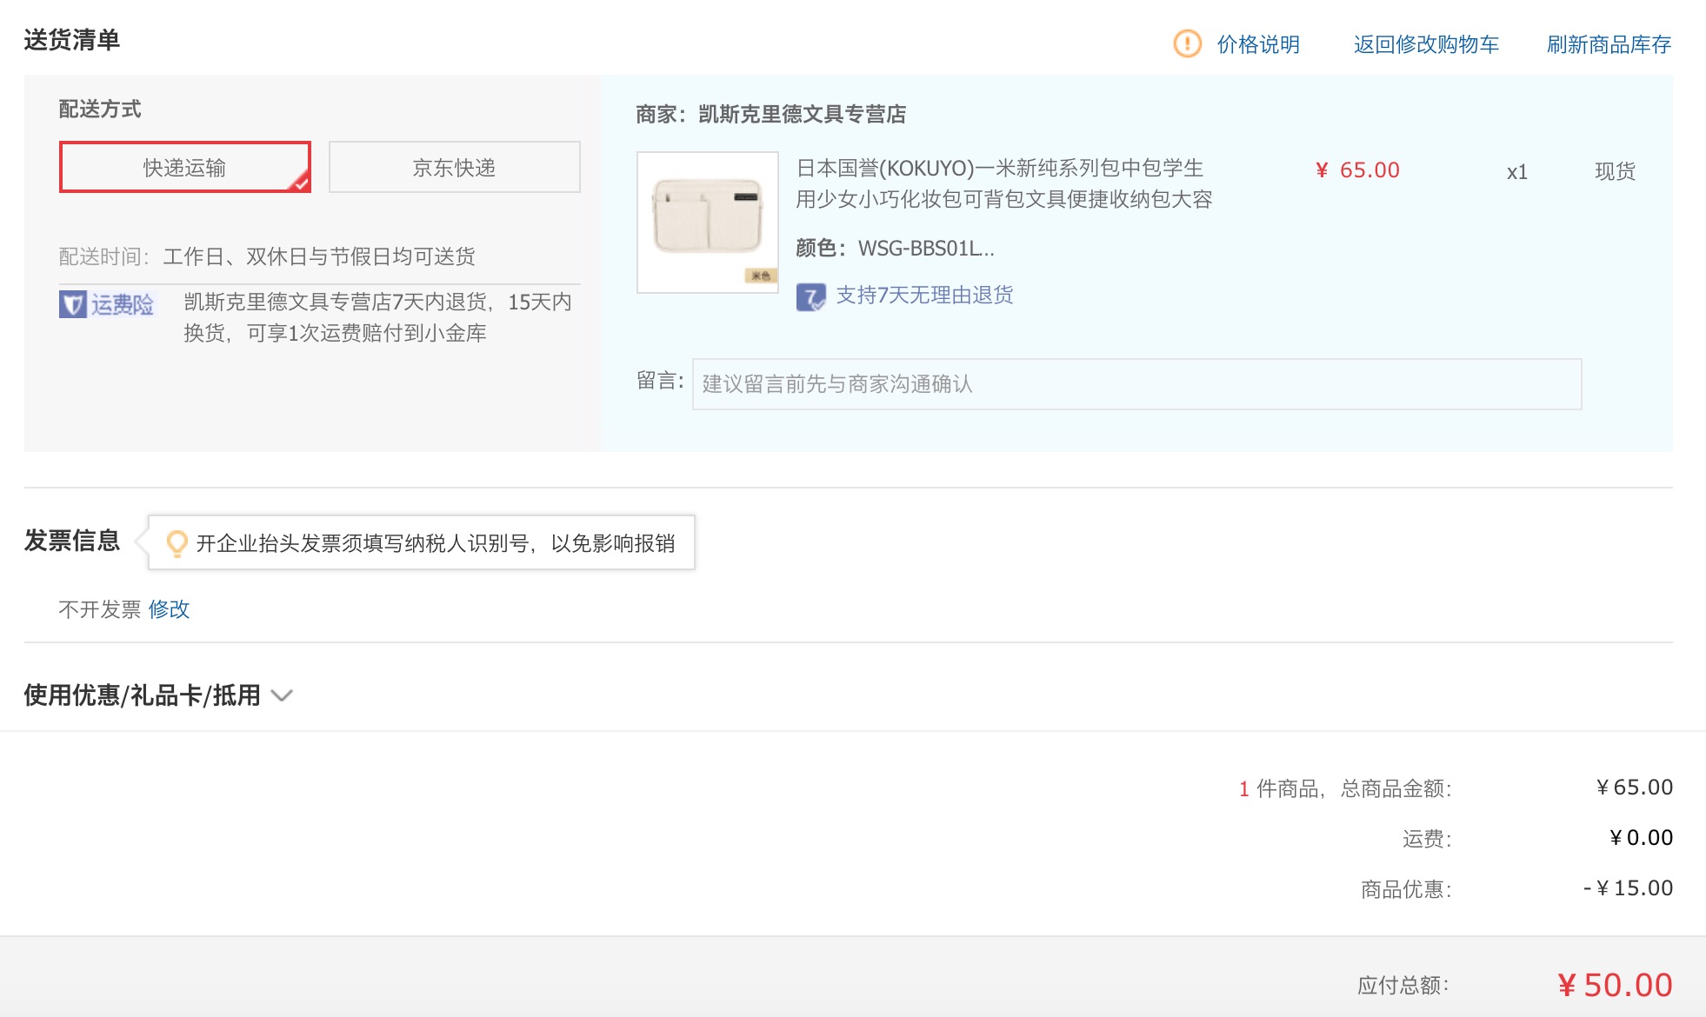Click color value WSG-BBS01L..
The height and width of the screenshot is (1017, 1706).
click(x=926, y=249)
